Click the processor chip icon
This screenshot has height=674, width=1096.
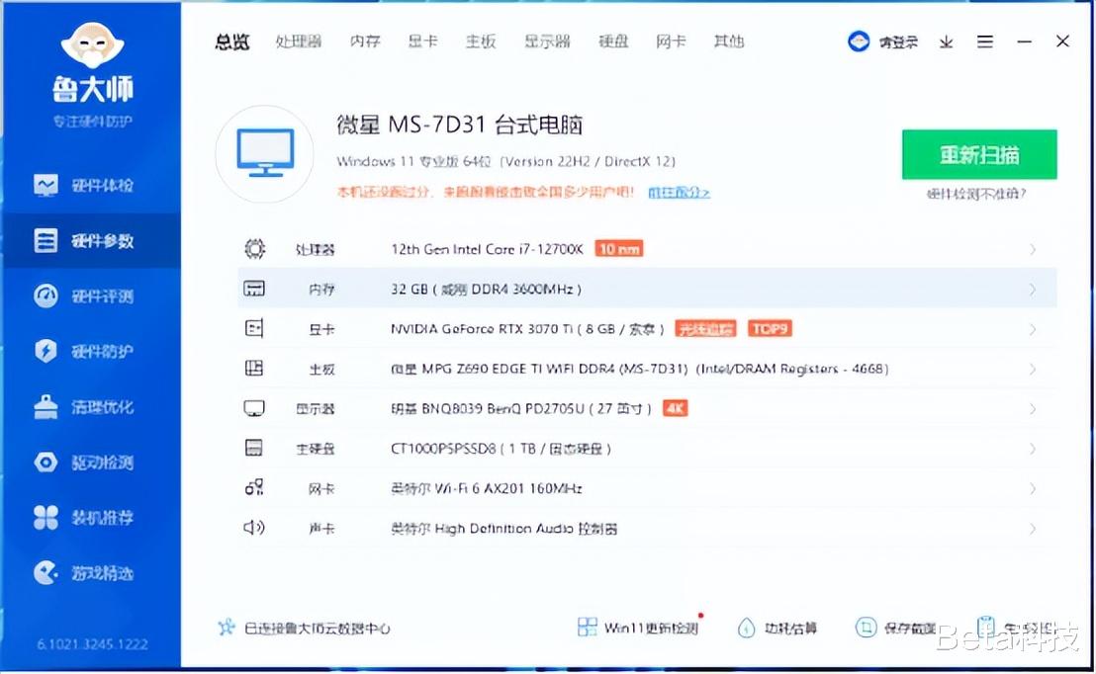point(254,249)
